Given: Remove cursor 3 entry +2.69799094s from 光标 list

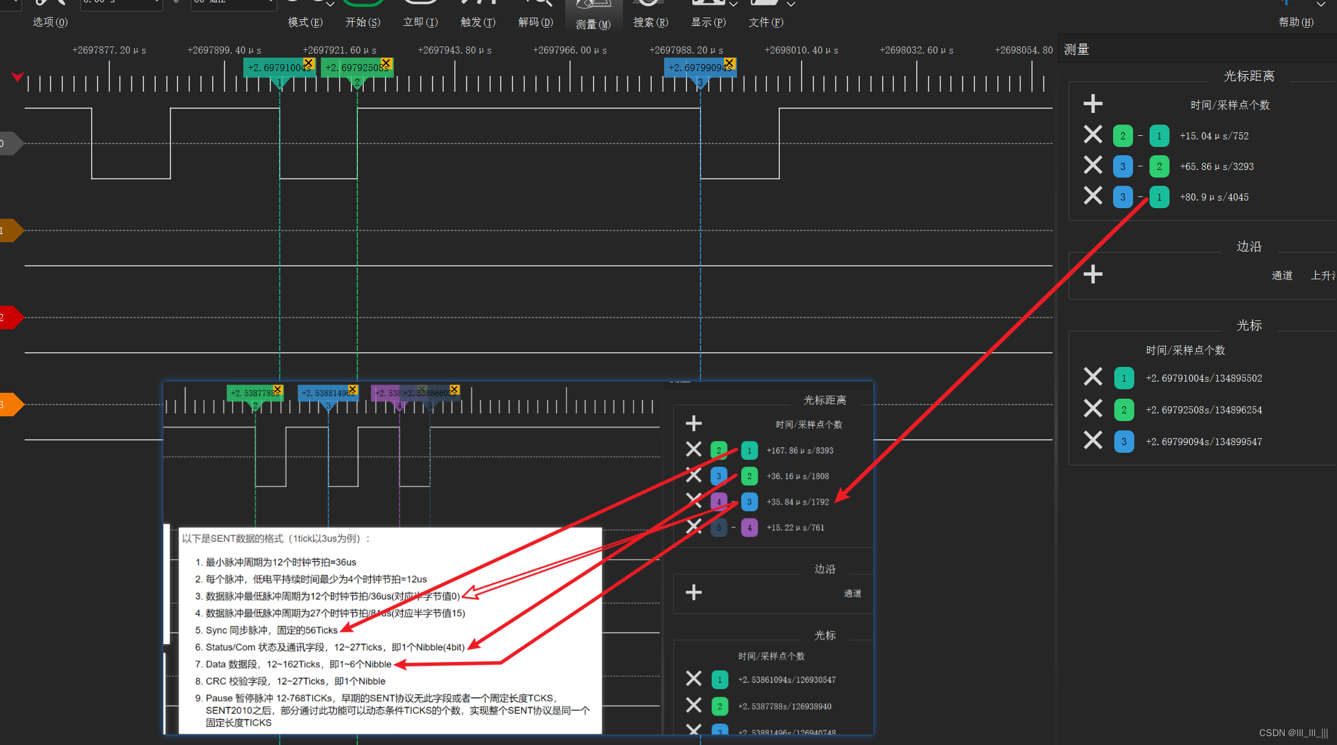Looking at the screenshot, I should 1093,440.
